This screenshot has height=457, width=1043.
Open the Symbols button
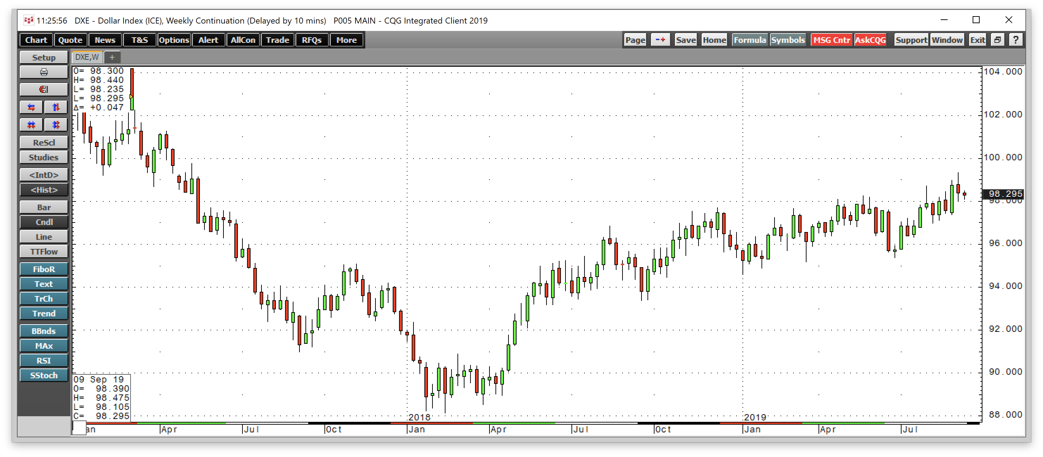tap(788, 40)
